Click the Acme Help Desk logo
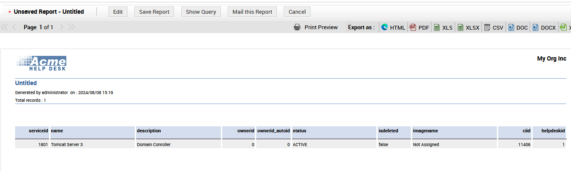This screenshot has width=571, height=171. 41,63
